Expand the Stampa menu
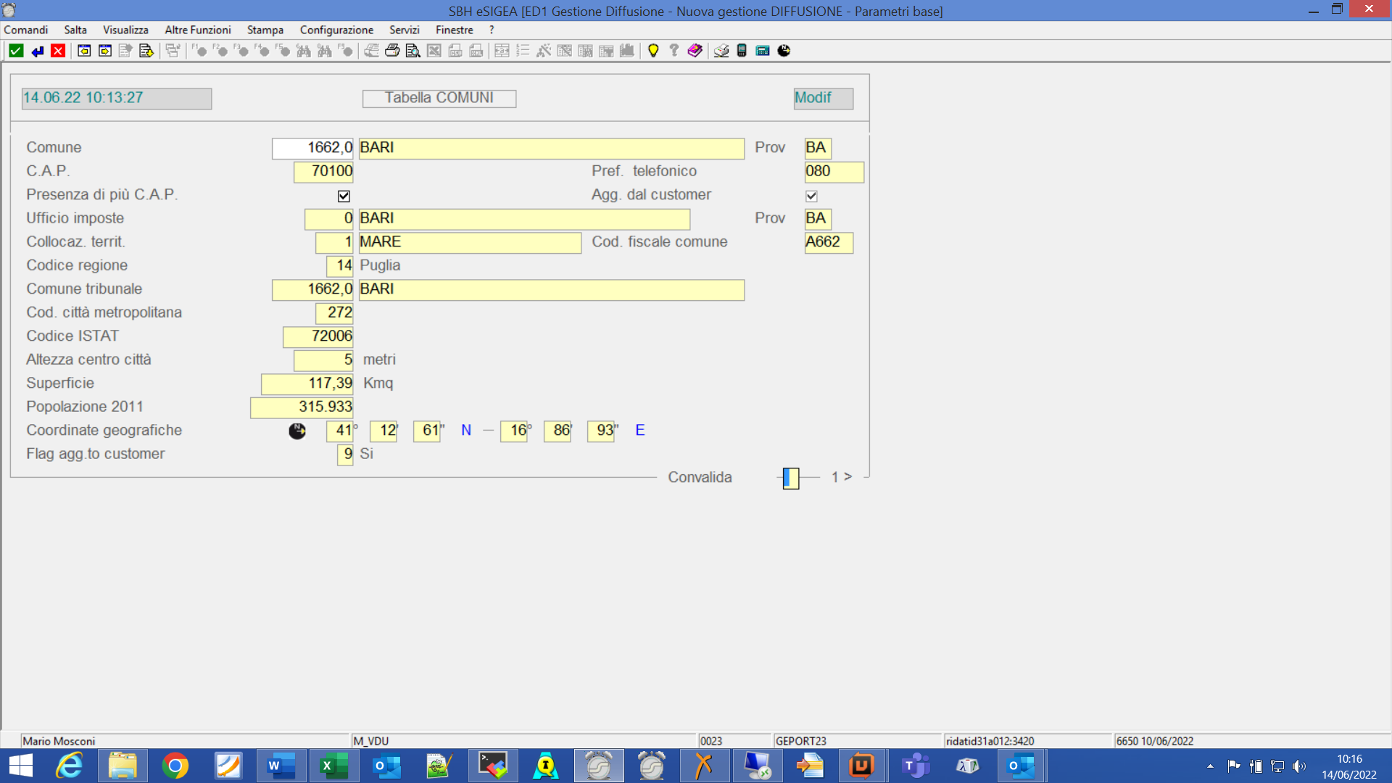The width and height of the screenshot is (1392, 783). coord(265,30)
